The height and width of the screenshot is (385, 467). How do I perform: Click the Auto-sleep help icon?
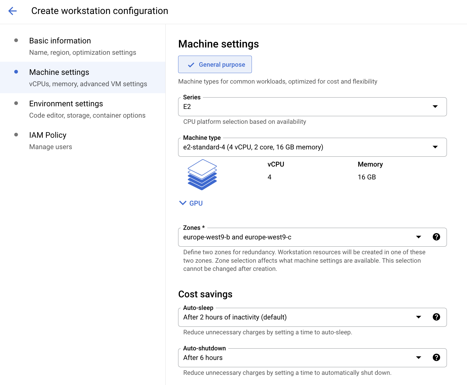tap(436, 317)
